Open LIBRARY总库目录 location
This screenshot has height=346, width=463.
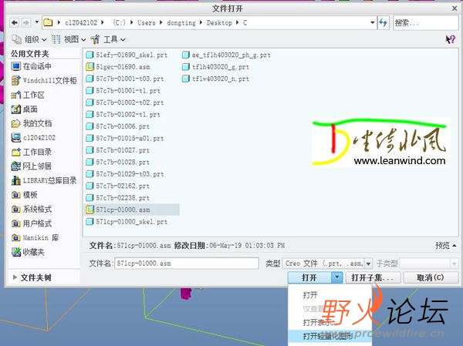pos(44,180)
